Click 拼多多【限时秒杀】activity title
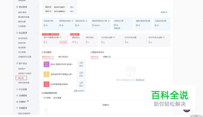The image size is (203, 117). click(x=62, y=64)
